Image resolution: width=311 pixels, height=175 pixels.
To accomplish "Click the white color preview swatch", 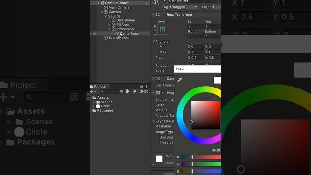I will [x=217, y=80].
